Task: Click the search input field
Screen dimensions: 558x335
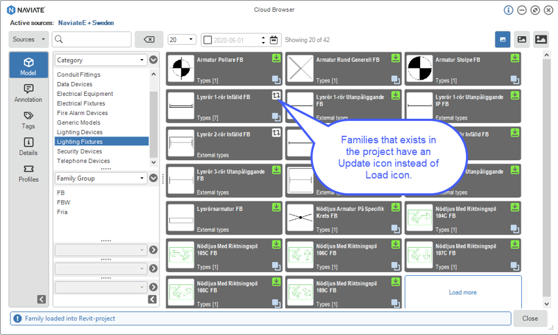Action: click(92, 39)
